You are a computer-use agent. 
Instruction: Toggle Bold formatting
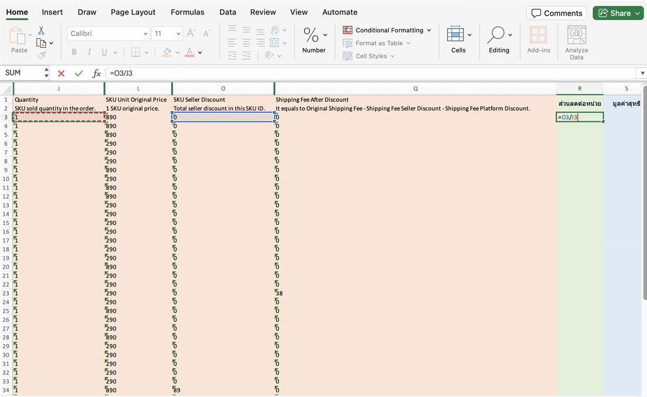[74, 52]
